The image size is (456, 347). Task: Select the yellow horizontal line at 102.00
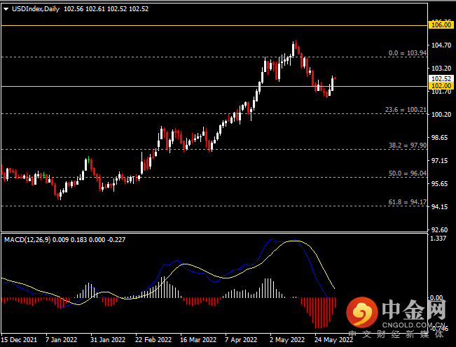214,86
